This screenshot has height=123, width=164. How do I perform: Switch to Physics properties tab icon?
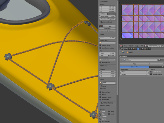click(x=150, y=49)
